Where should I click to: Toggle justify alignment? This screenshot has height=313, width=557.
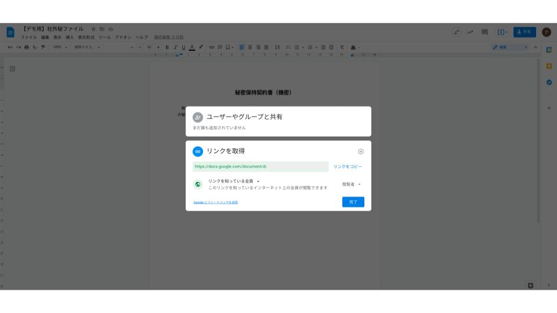point(266,47)
